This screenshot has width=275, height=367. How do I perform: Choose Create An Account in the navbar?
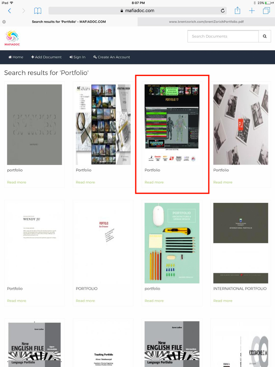pyautogui.click(x=112, y=57)
